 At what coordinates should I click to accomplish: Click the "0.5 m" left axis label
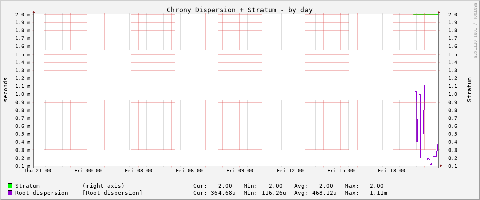[x=23, y=134]
